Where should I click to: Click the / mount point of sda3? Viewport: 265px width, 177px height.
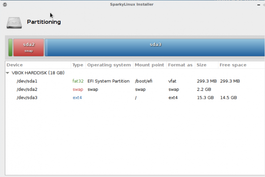click(x=136, y=98)
